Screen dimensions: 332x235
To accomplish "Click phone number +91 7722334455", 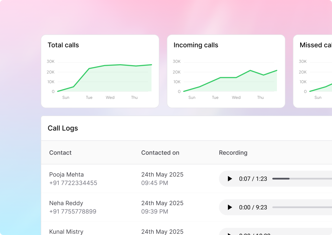I will (73, 183).
